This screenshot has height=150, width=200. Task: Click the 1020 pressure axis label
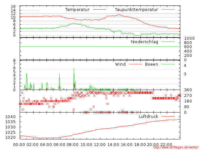(x=10, y=137)
